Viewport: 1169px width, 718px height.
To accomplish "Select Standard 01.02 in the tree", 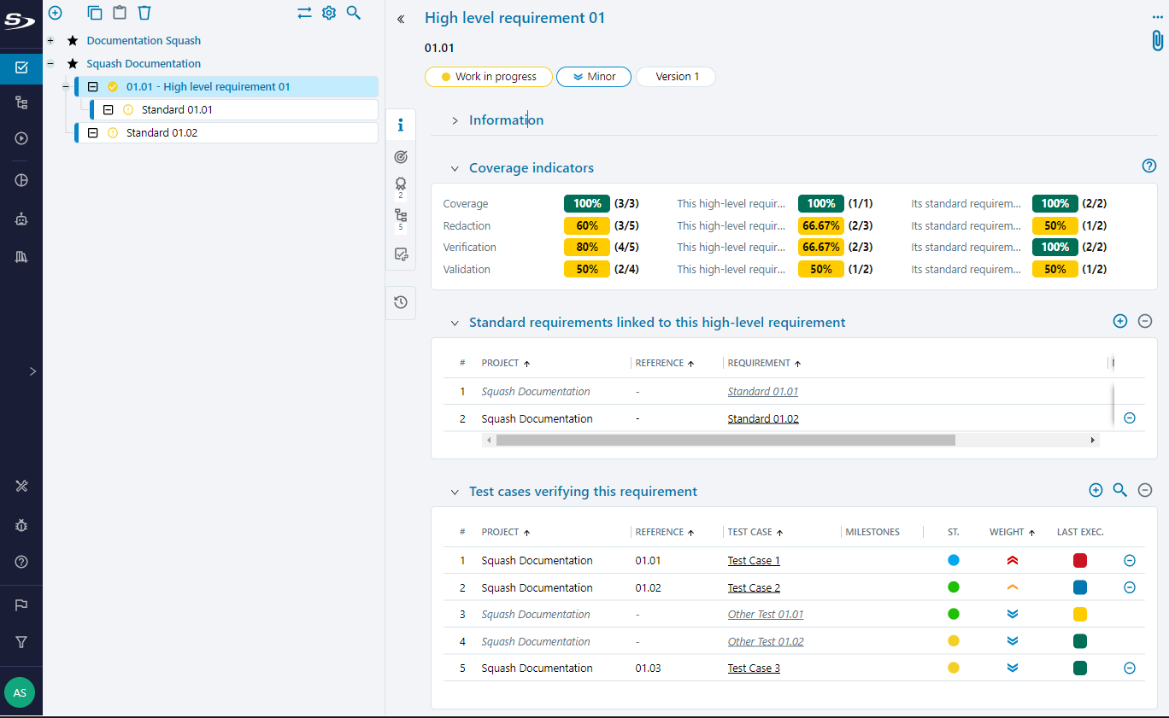I will point(162,133).
